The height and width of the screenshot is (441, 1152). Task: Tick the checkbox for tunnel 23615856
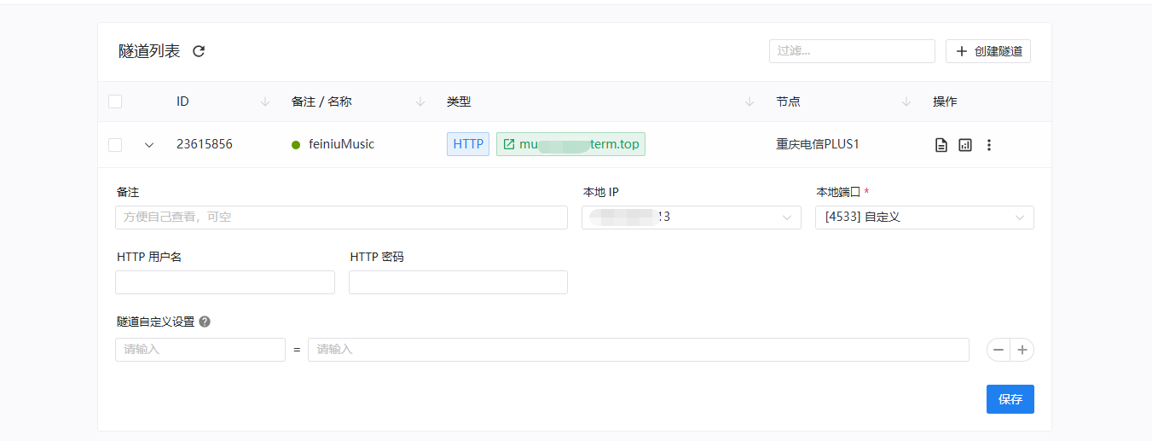click(x=115, y=145)
